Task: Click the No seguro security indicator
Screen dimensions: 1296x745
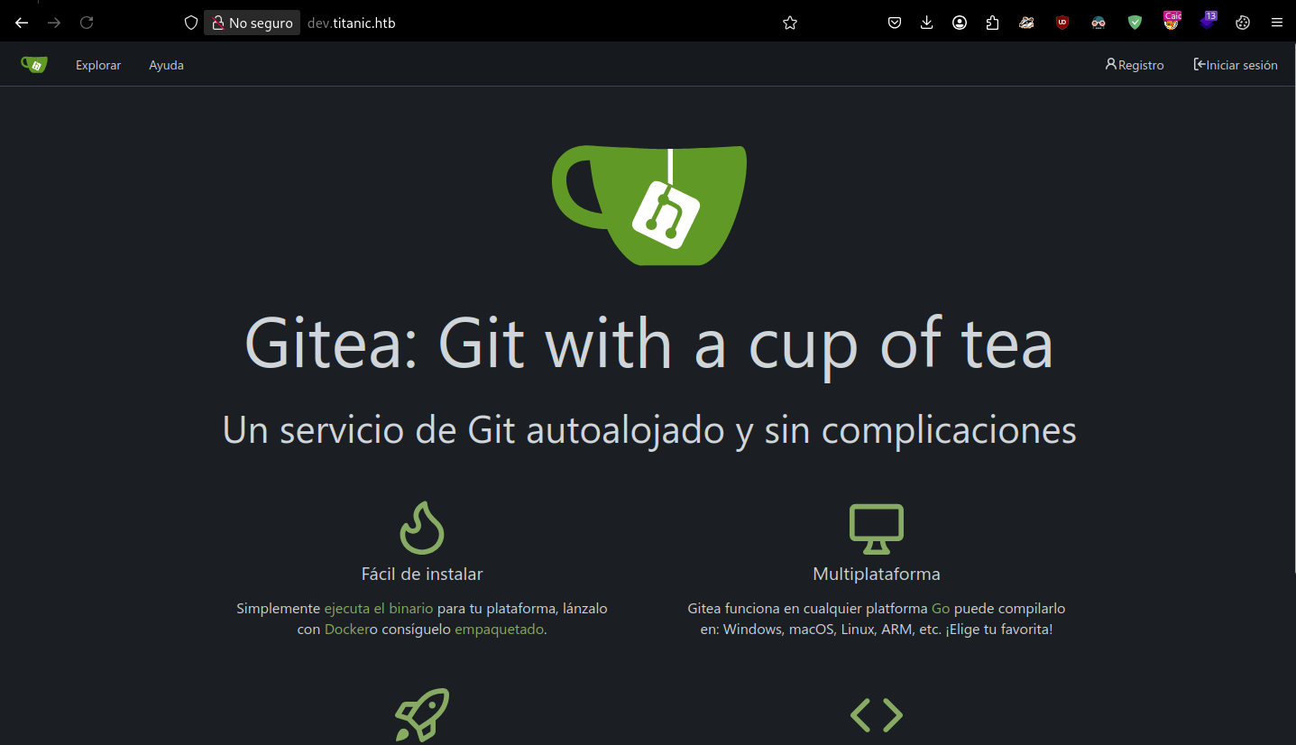Action: coord(252,23)
